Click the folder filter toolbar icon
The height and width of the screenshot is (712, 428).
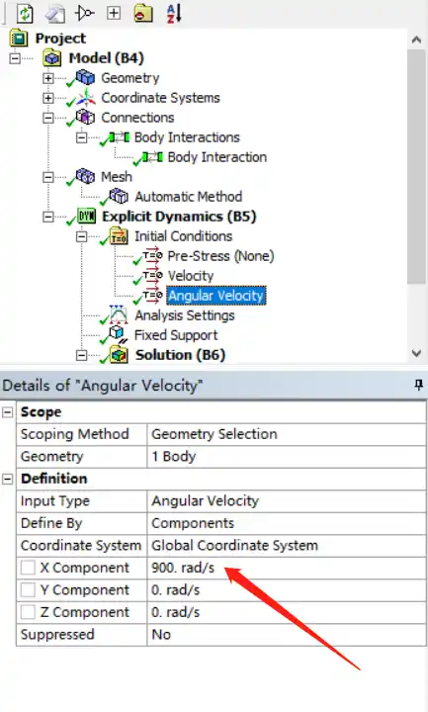click(x=143, y=13)
